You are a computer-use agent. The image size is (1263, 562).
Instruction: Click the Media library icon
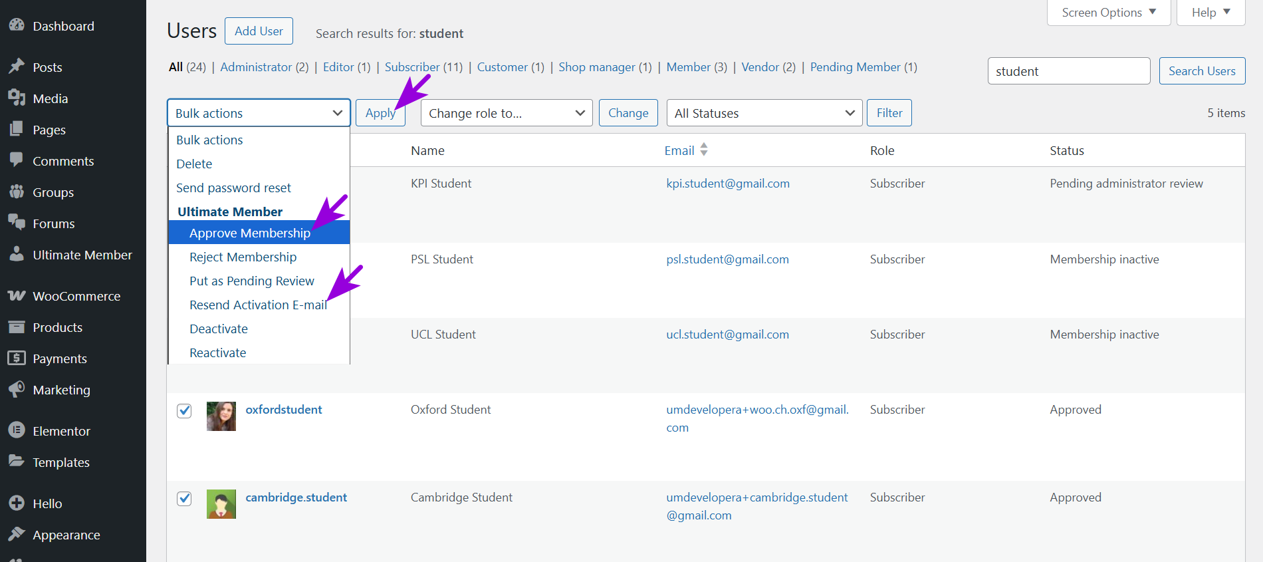pyautogui.click(x=17, y=98)
